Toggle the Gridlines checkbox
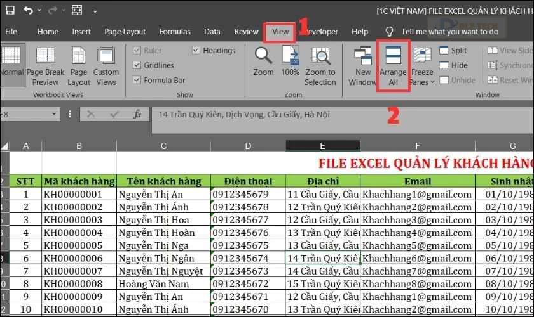This screenshot has height=317, width=534. (137, 65)
